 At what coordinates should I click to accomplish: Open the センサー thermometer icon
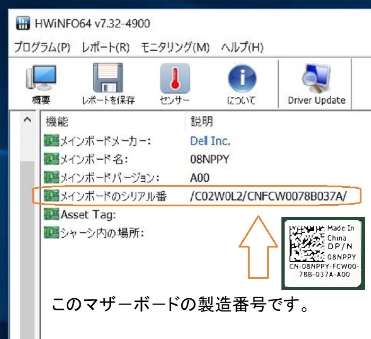point(175,78)
